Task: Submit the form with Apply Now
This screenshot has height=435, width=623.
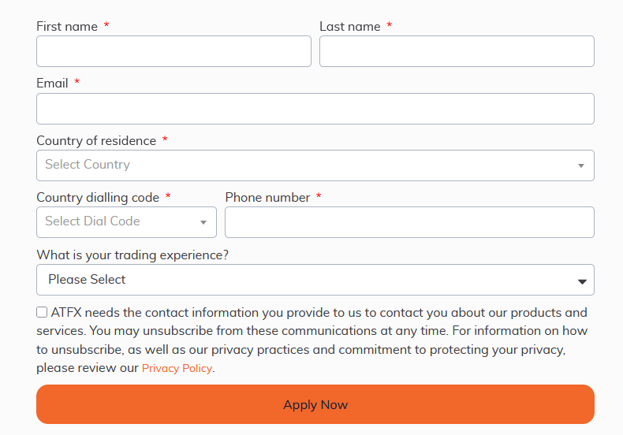Action: tap(315, 404)
